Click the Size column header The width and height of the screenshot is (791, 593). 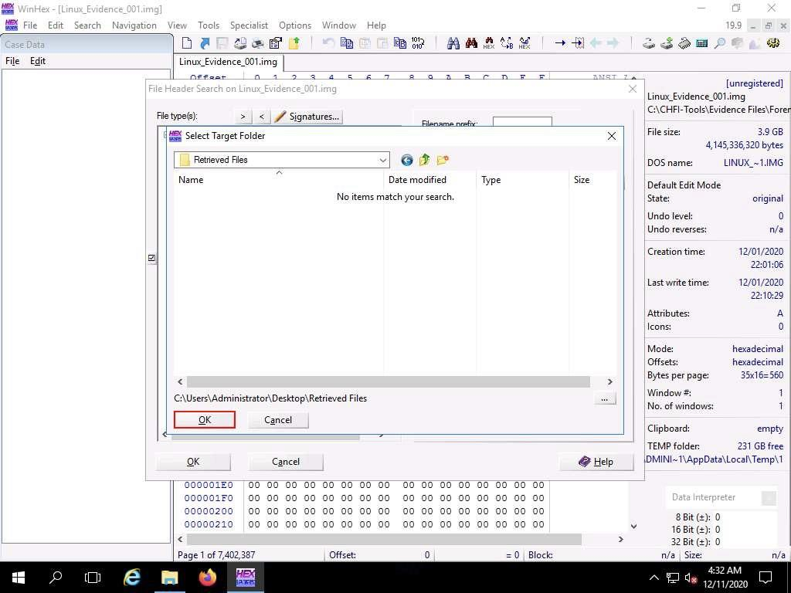[592, 179]
